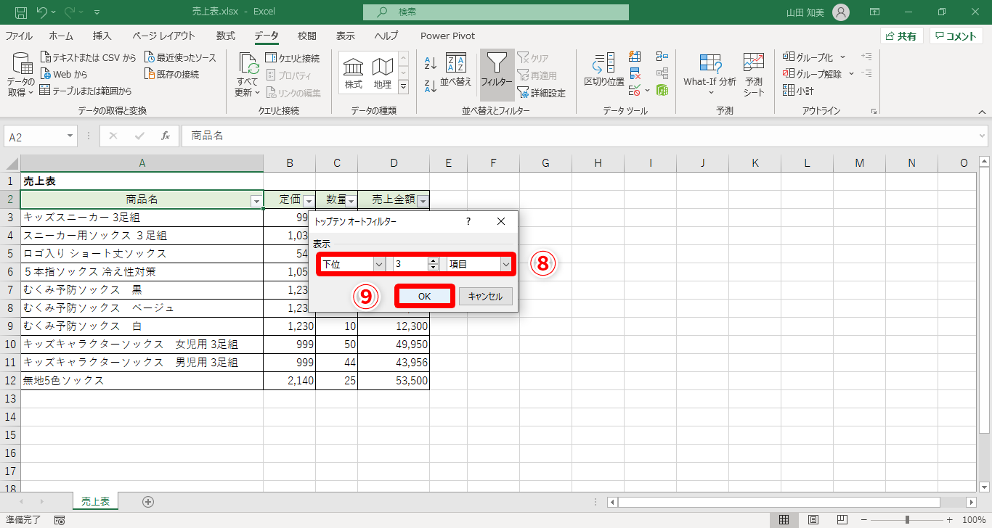Screen dimensions: 992x528
Task: Click テキストまたは CSV から import icon
Action: point(46,57)
